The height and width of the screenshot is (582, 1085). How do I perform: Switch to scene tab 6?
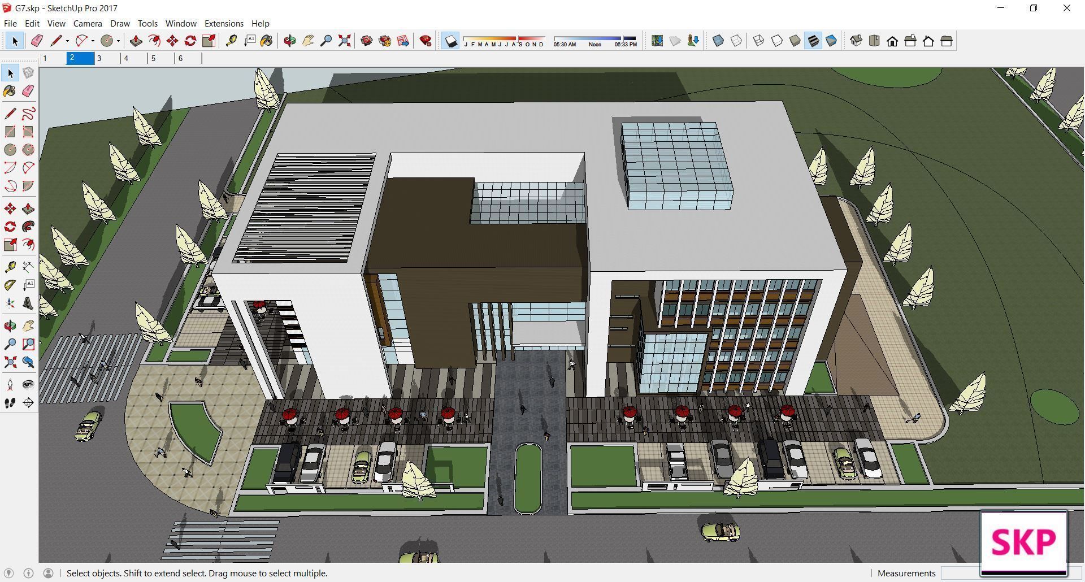tap(188, 58)
